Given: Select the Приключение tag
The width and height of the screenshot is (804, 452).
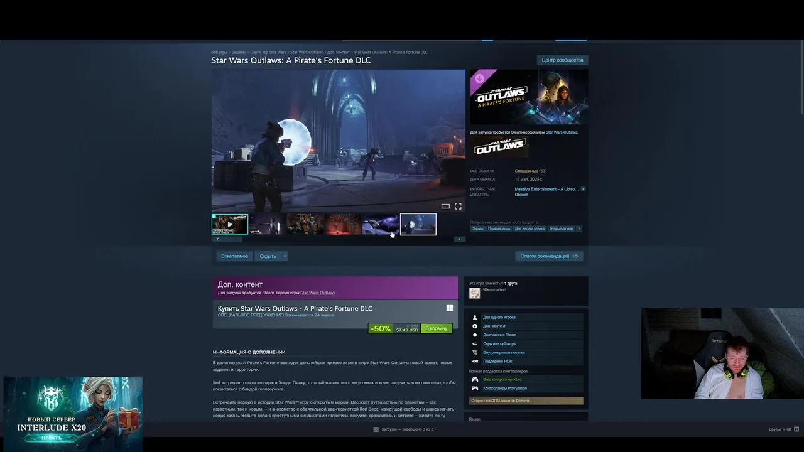Looking at the screenshot, I should 499,229.
